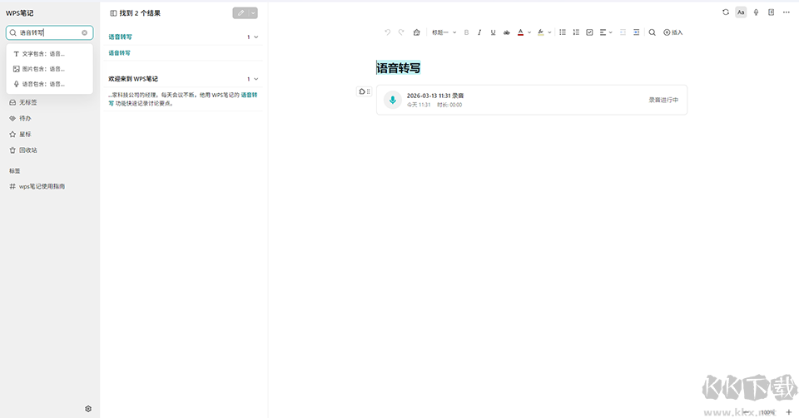Viewport: 799px width, 418px height.
Task: Open the 标题一 heading style dropdown
Action: click(x=444, y=32)
